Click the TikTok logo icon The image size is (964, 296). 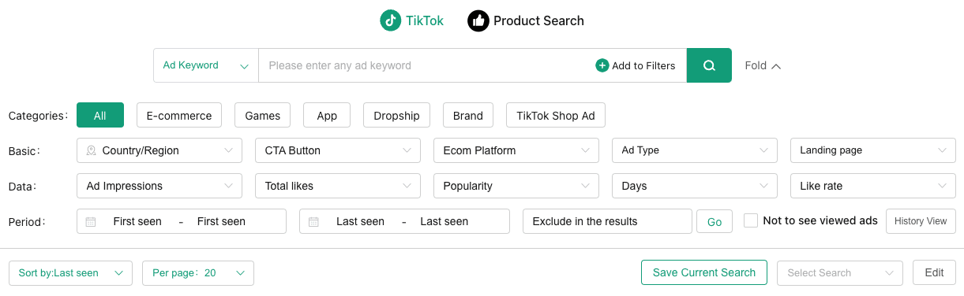pyautogui.click(x=390, y=20)
